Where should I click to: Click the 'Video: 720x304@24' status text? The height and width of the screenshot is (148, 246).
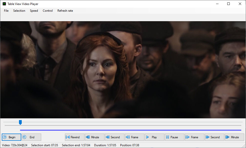tap(14, 145)
